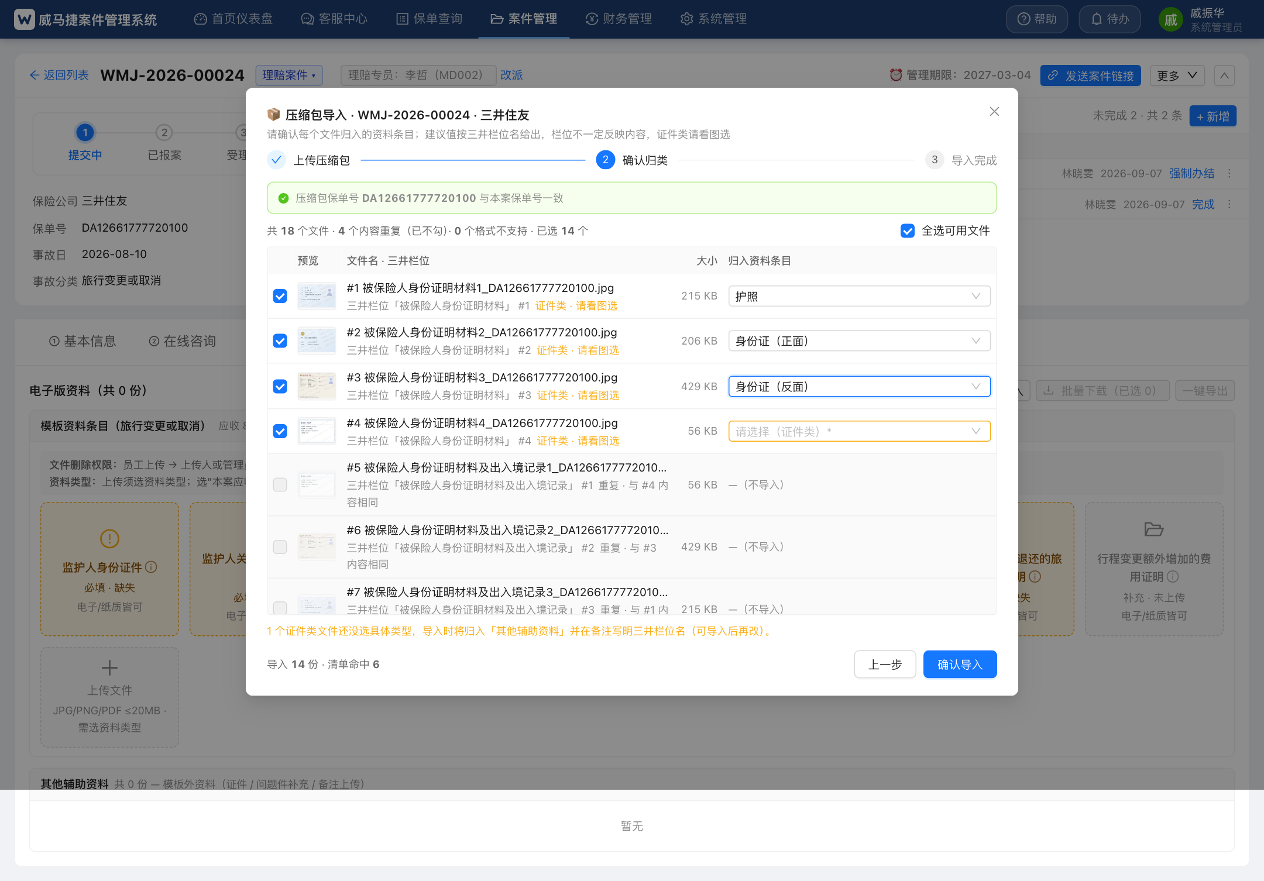Click 改派 reassign link
The image size is (1264, 881).
[x=511, y=75]
